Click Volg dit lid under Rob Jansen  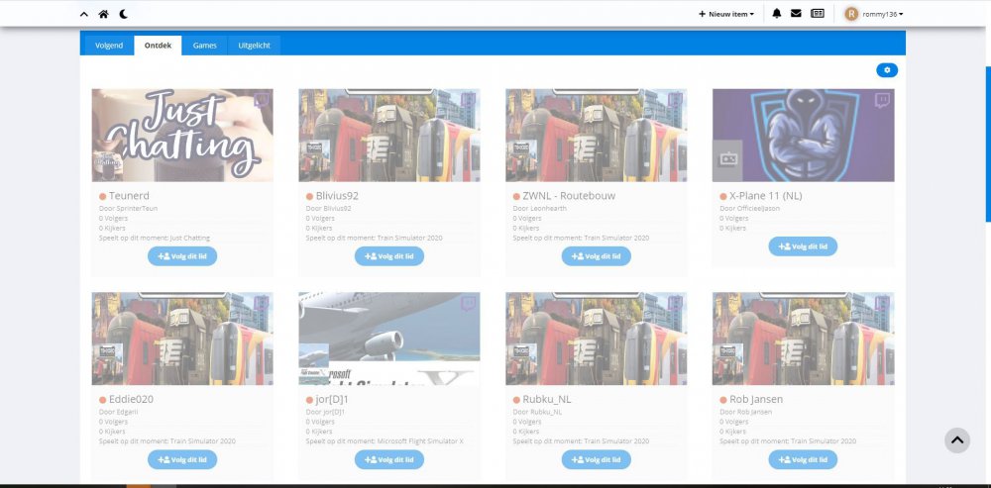(803, 459)
